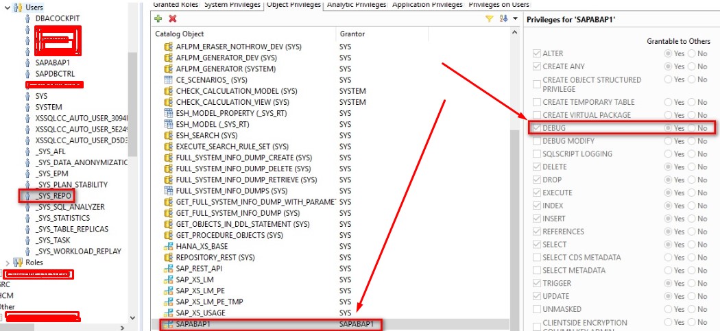Select the _SYS_REPO user
This screenshot has width=720, height=331.
(x=53, y=195)
